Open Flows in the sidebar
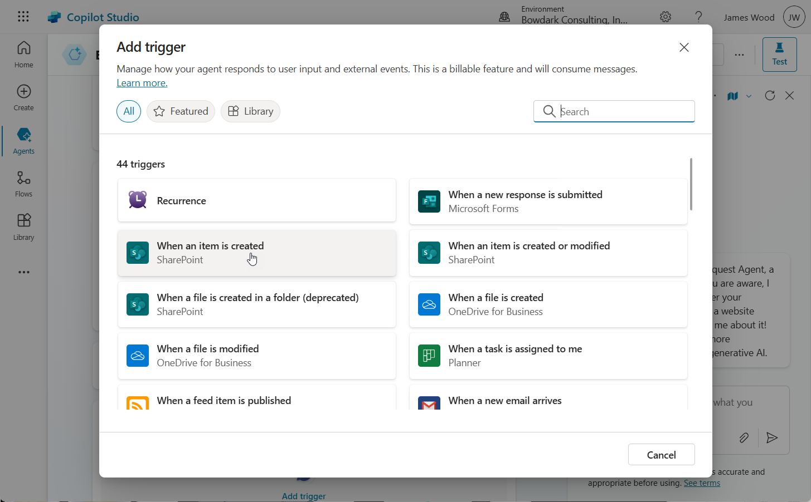Viewport: 811px width, 502px height. pos(23,184)
